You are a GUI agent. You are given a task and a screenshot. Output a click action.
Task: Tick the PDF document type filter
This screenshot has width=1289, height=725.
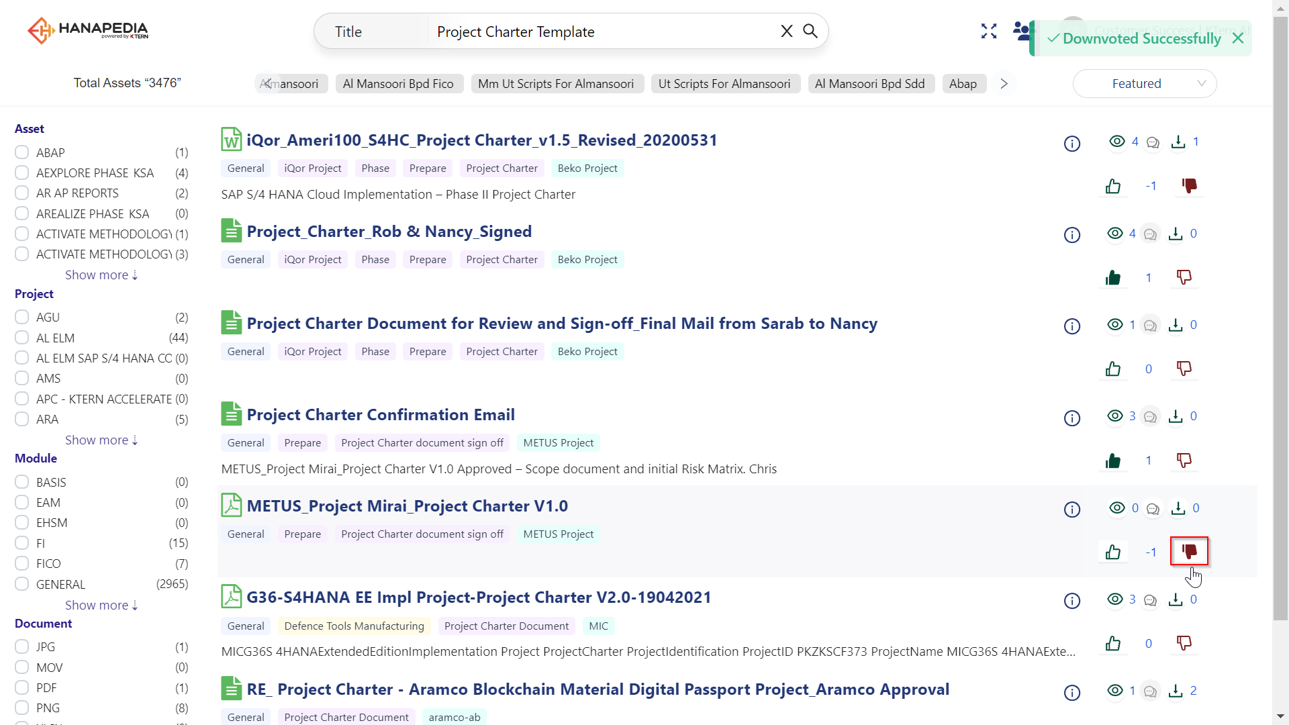coord(22,687)
